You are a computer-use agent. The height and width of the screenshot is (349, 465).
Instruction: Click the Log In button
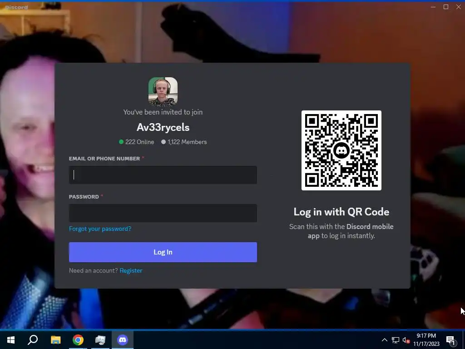point(163,252)
